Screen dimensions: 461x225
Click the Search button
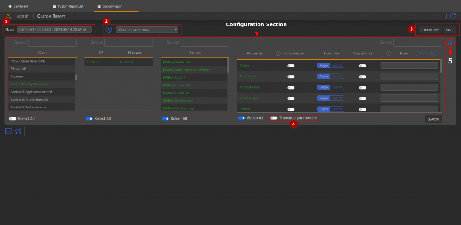433,119
